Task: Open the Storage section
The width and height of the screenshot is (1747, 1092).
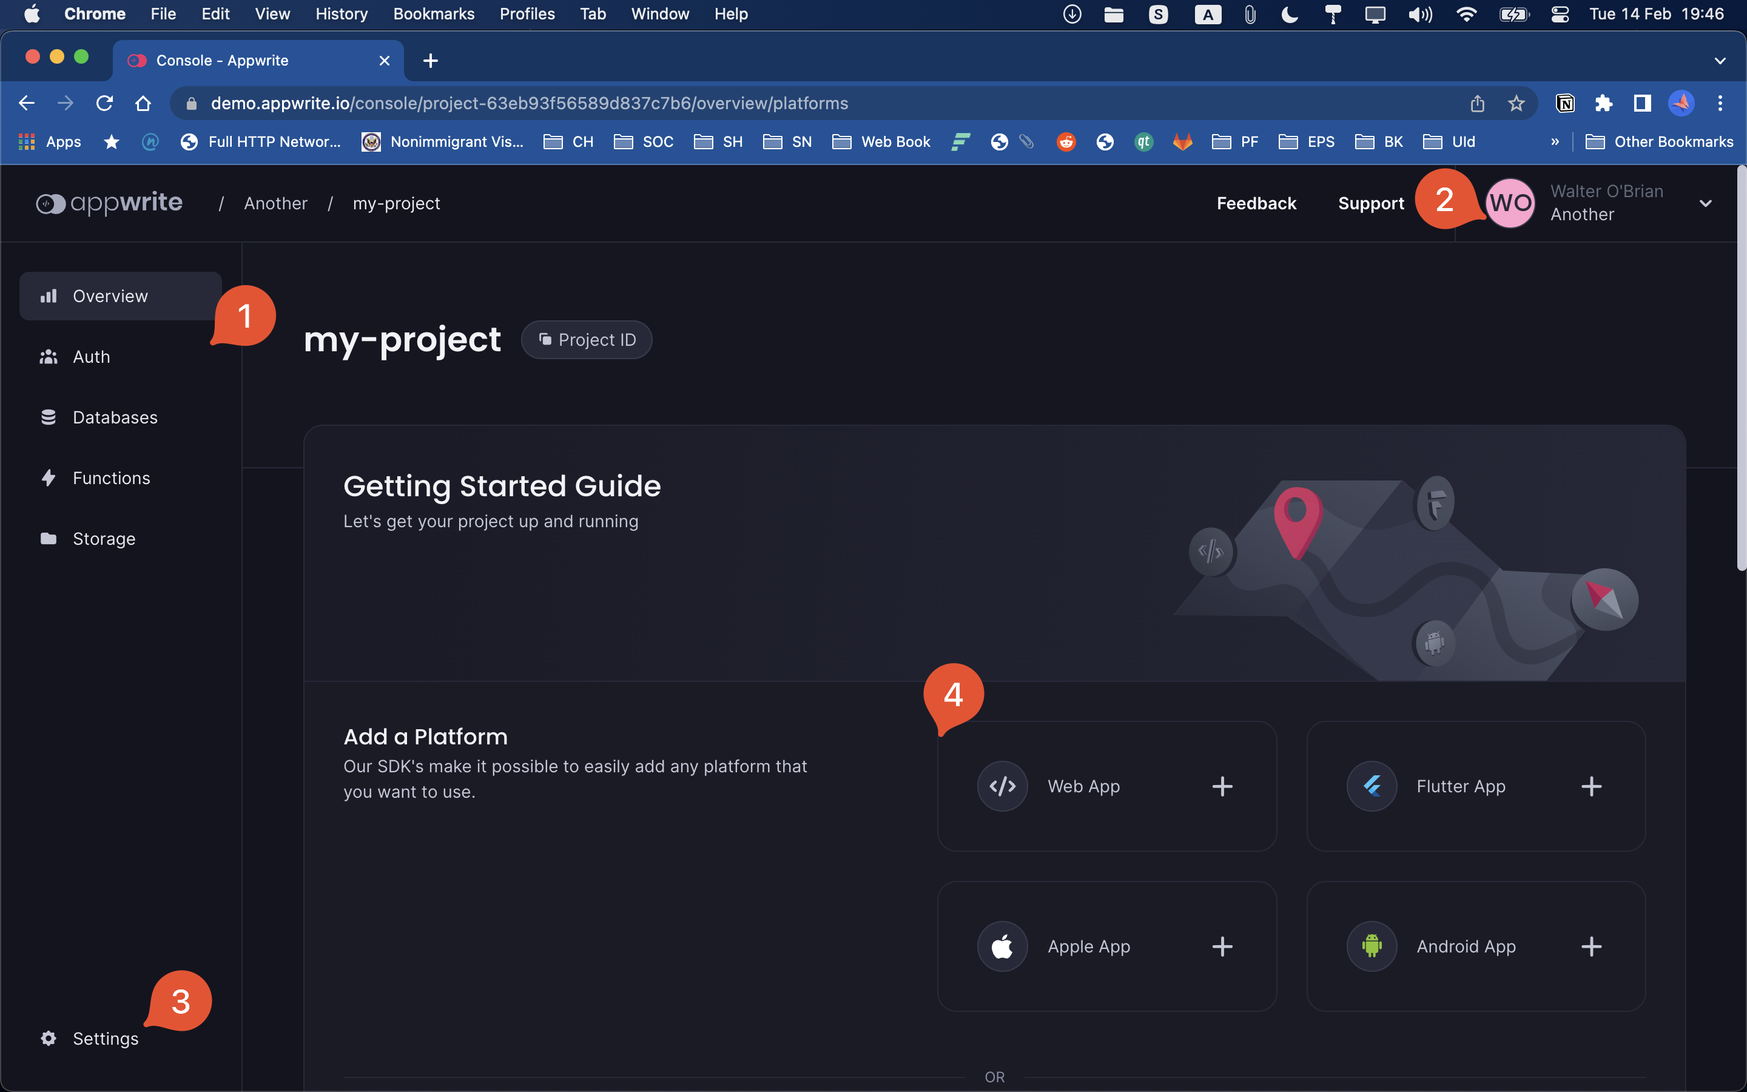Action: tap(120, 539)
